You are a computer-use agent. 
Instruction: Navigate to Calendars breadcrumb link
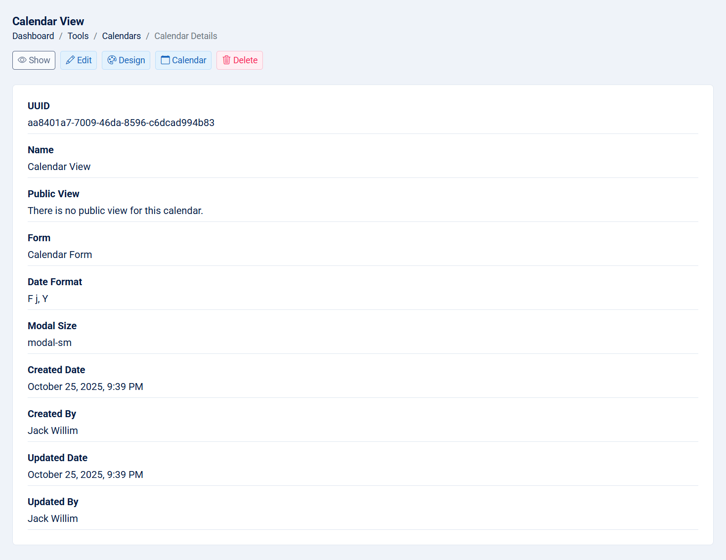[x=121, y=36]
